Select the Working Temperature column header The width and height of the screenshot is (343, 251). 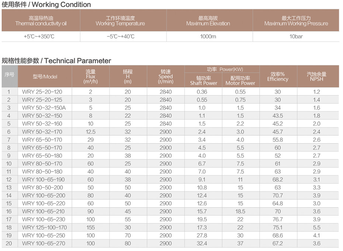pyautogui.click(x=120, y=21)
